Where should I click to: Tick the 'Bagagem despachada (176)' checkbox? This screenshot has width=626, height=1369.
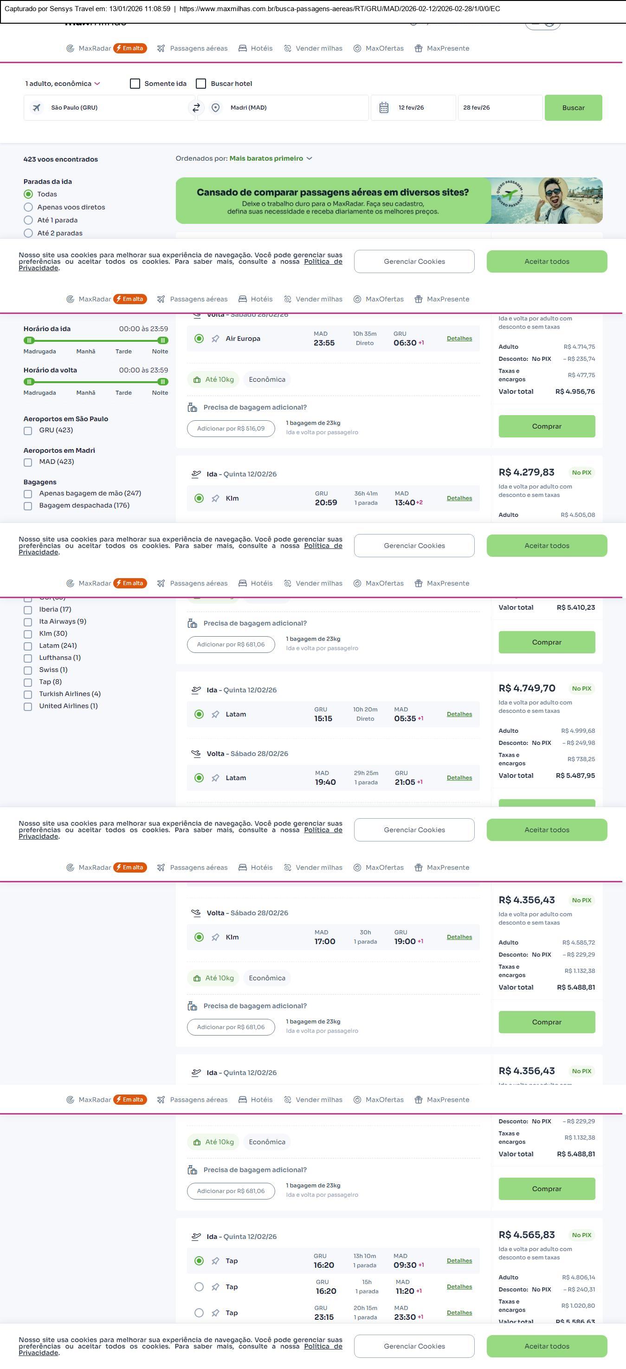[27, 506]
